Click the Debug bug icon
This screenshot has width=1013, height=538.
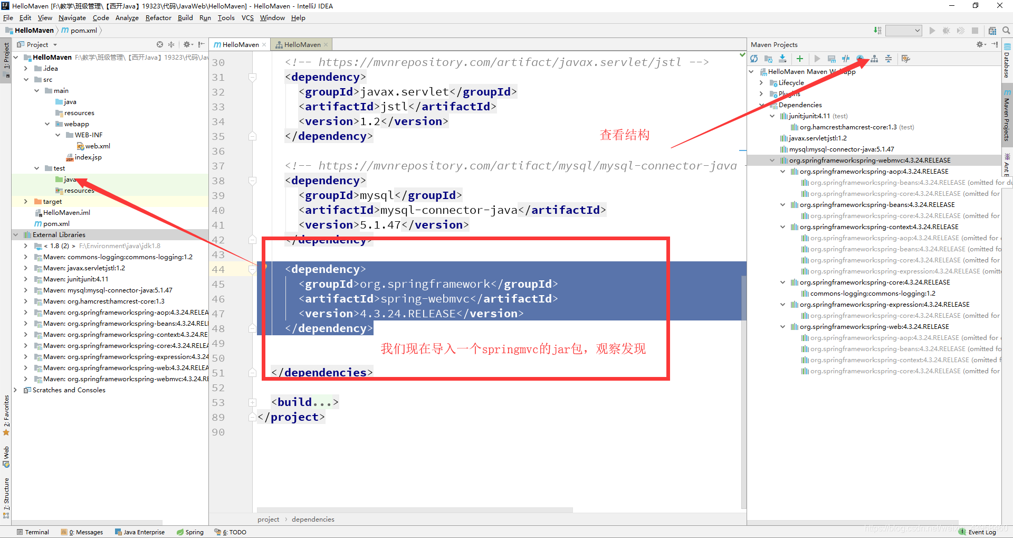pyautogui.click(x=946, y=31)
